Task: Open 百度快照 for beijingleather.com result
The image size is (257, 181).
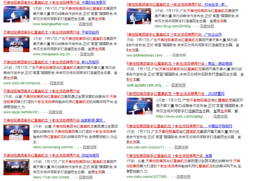Action: [86, 24]
